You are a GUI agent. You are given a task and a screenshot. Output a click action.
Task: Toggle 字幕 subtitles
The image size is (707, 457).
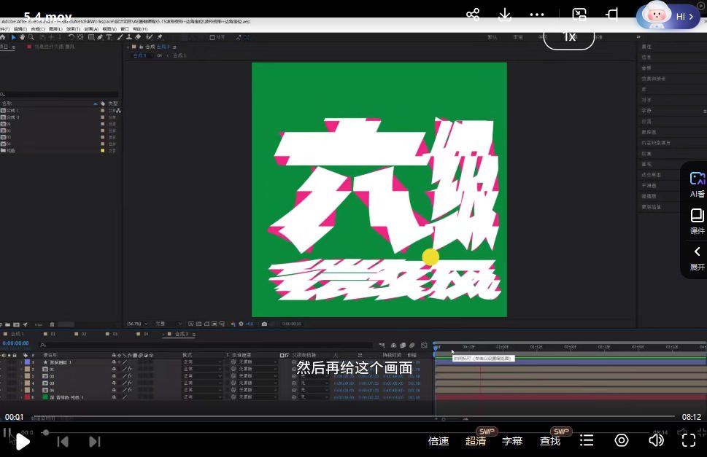(x=512, y=441)
